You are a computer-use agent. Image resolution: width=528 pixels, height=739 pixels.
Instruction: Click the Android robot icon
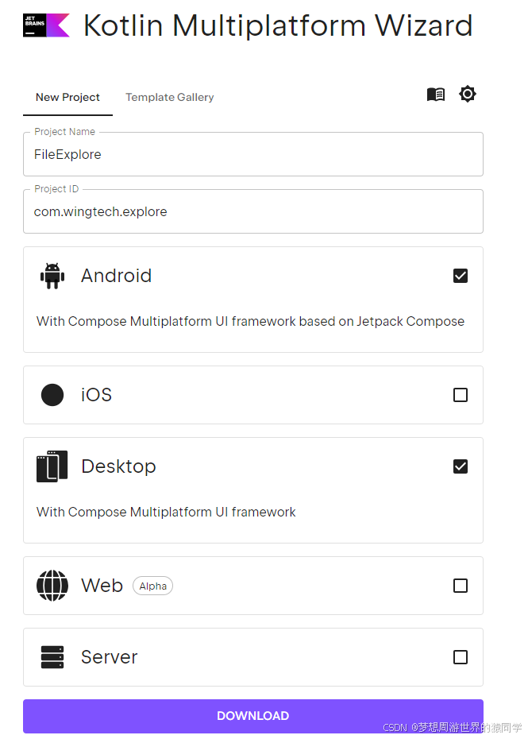click(x=52, y=276)
